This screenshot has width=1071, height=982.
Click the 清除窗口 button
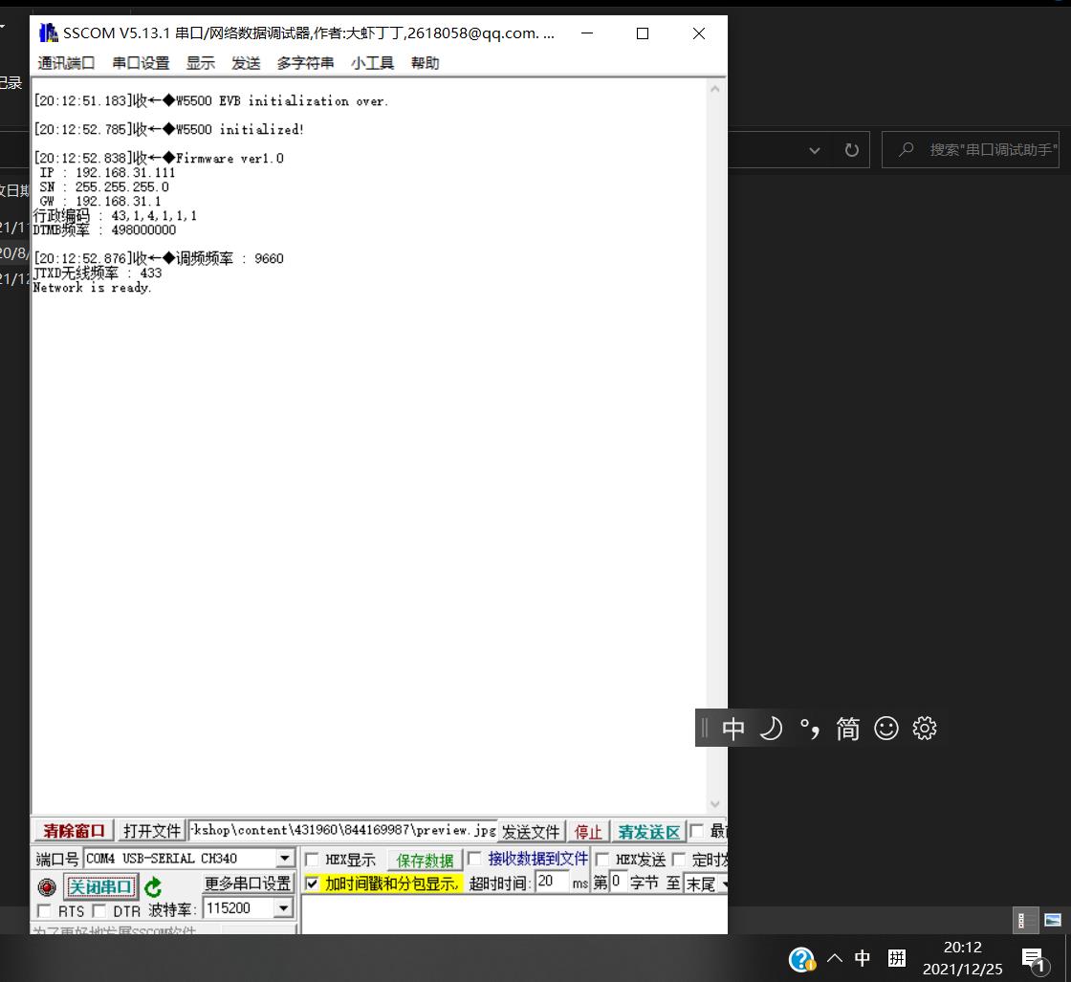[74, 831]
